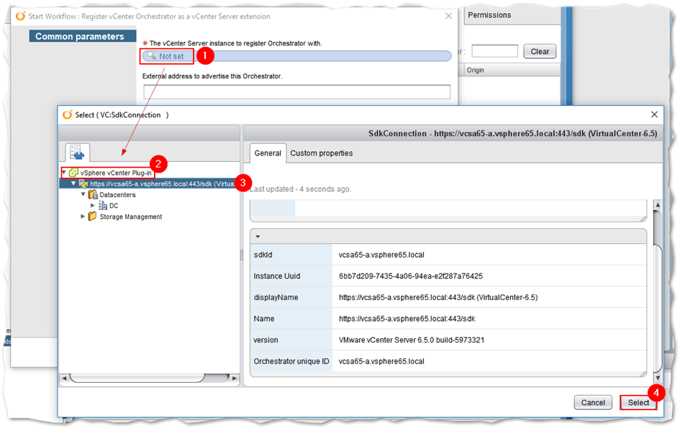The height and width of the screenshot is (429, 680).
Task: Select the Common parameters step
Action: click(83, 37)
